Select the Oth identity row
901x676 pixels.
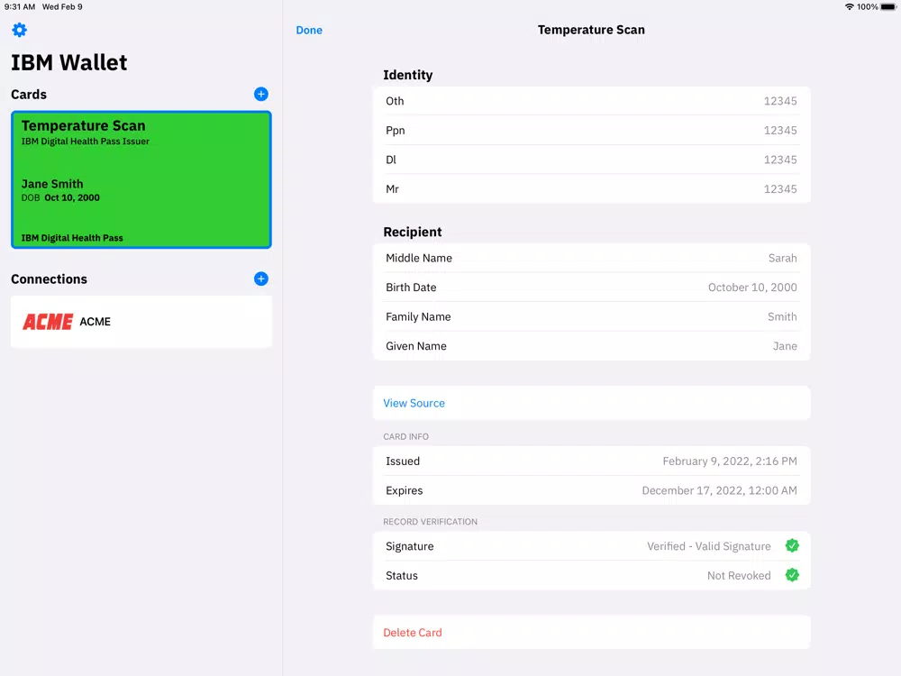point(591,101)
